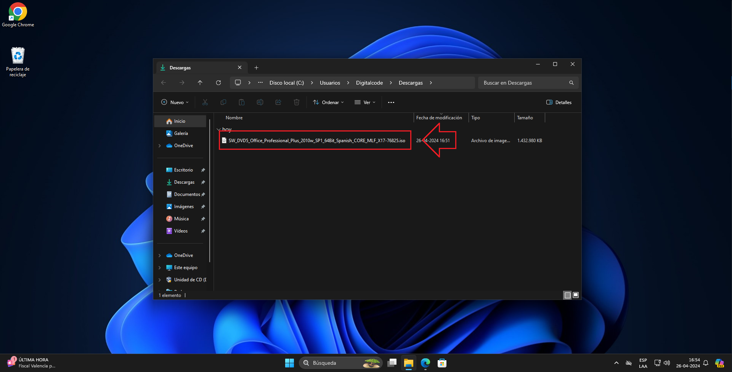Expand Este equipo tree node

(x=160, y=268)
